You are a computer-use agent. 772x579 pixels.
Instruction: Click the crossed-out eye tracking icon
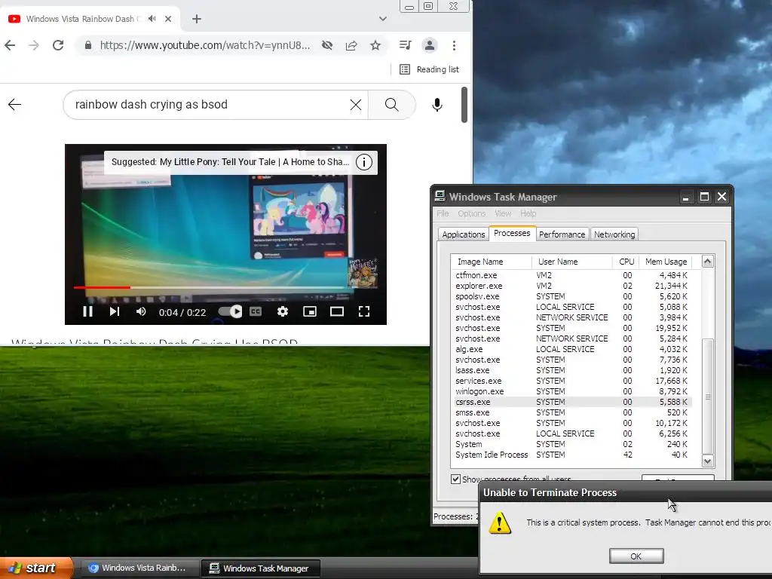(327, 45)
